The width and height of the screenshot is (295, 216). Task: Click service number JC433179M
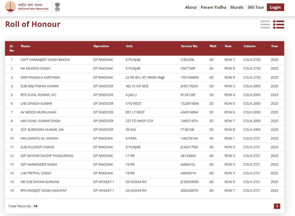coord(189,147)
